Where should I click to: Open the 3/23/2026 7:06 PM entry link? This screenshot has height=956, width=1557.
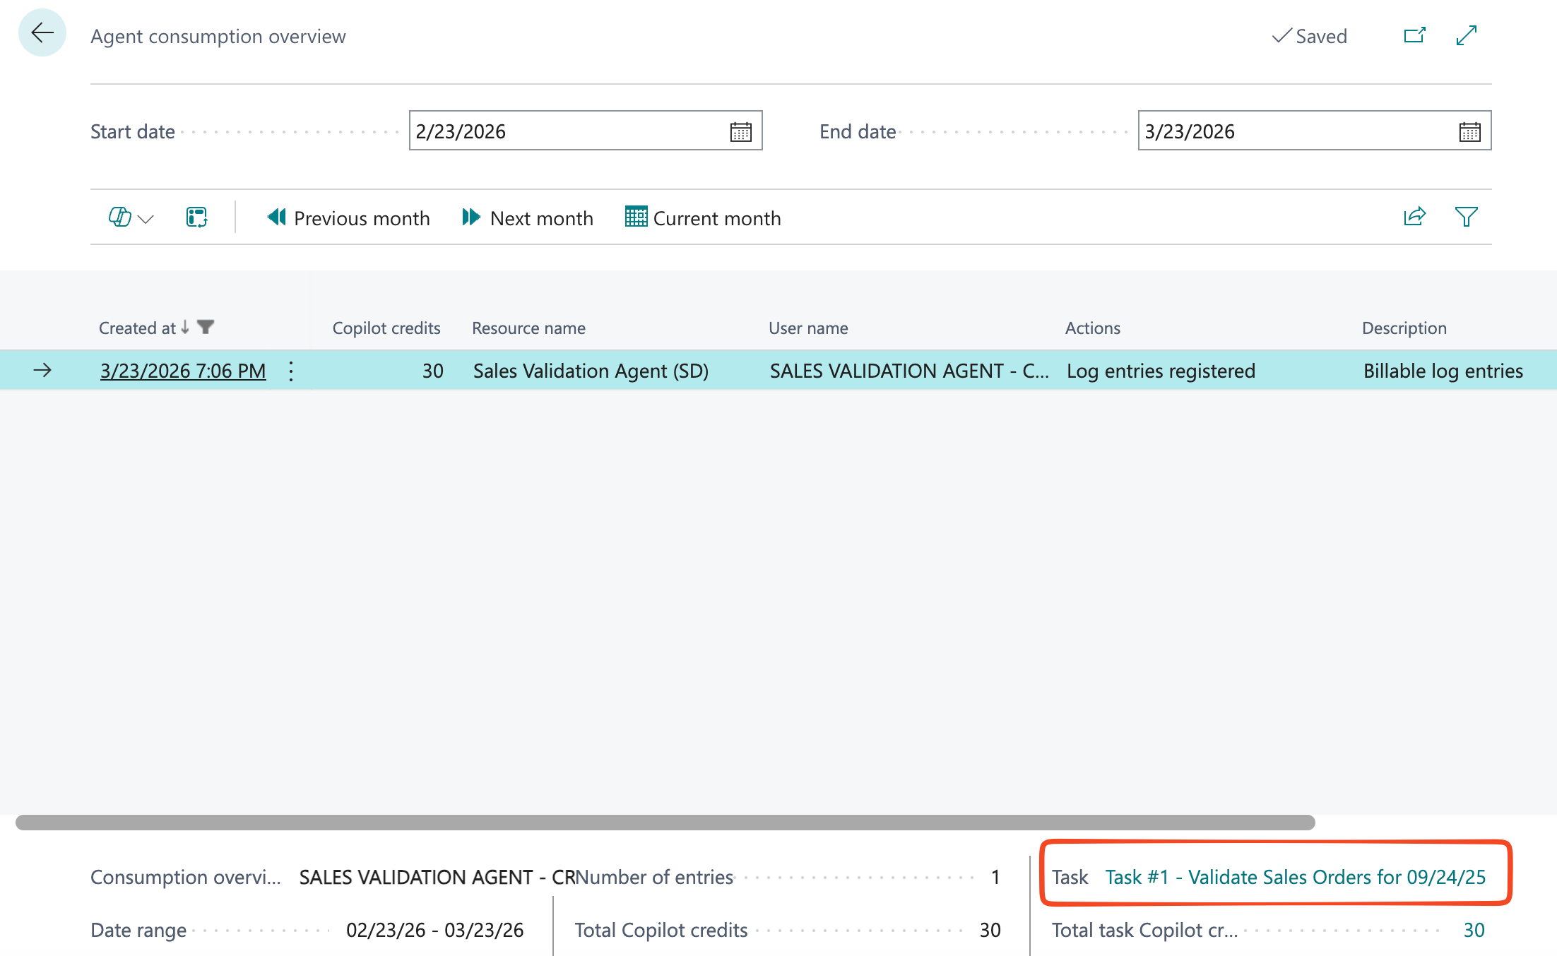point(183,371)
